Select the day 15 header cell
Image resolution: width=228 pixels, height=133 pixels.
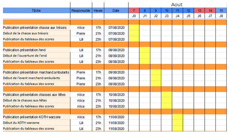pyautogui.click(x=221, y=11)
